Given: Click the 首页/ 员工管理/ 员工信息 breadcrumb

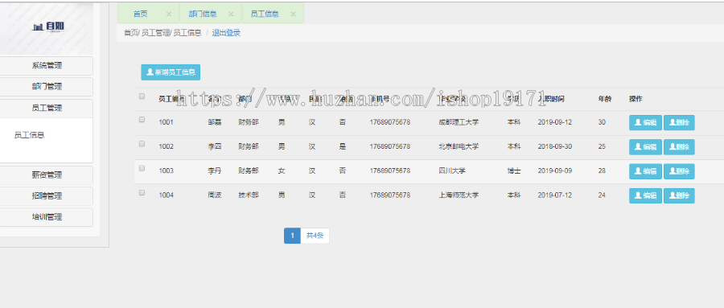Looking at the screenshot, I should 162,33.
